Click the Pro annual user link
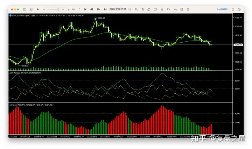 pos(222,9)
